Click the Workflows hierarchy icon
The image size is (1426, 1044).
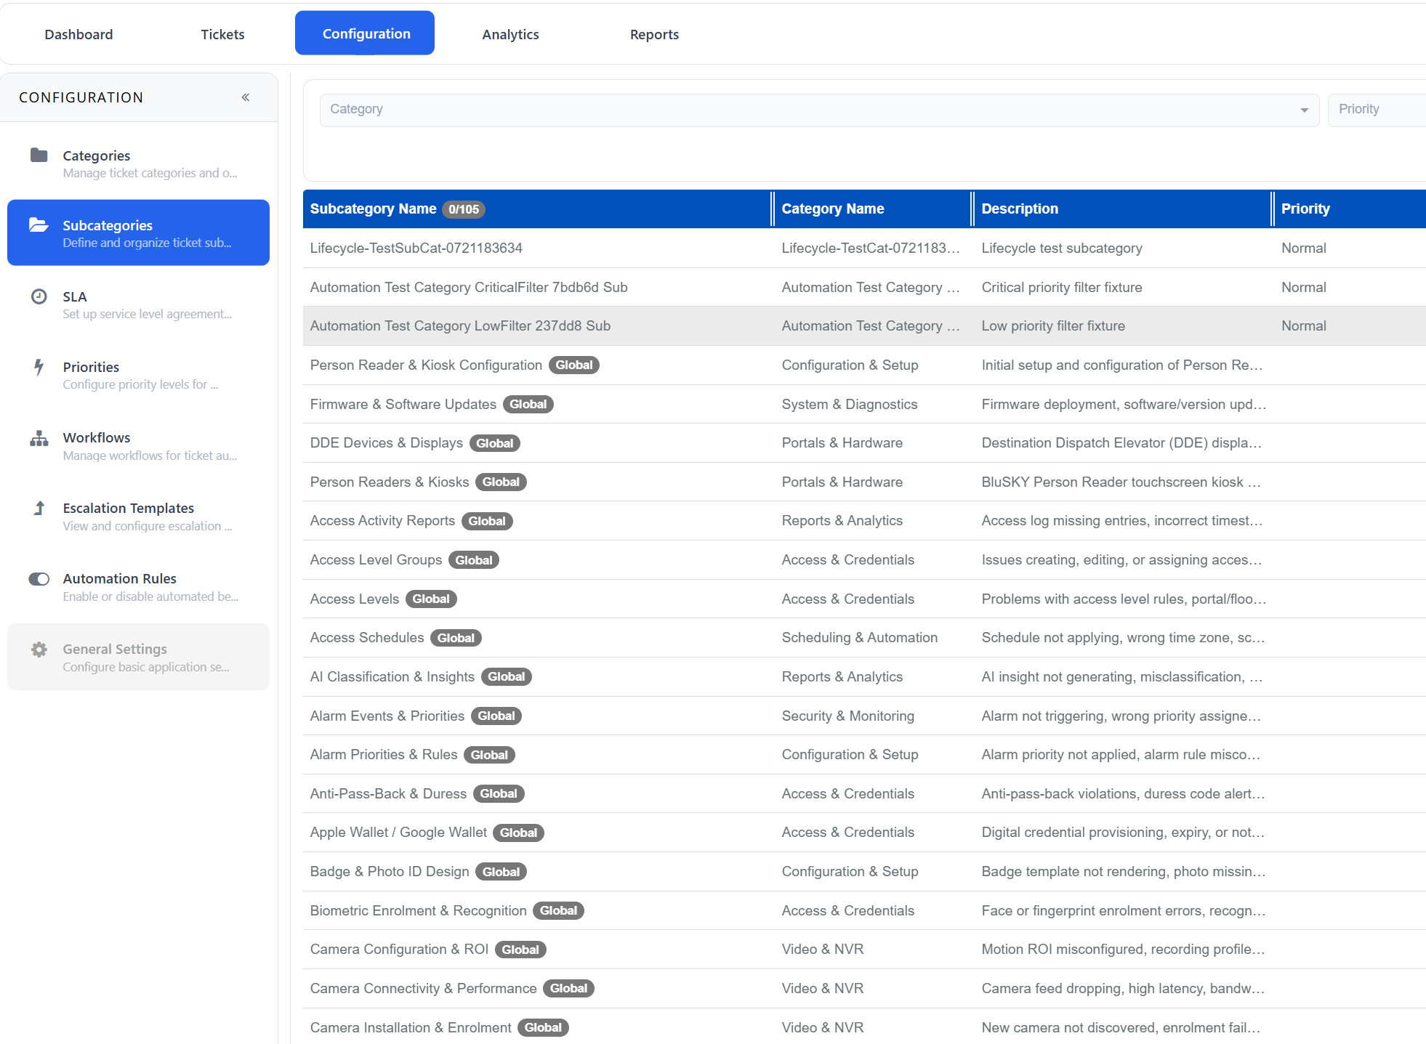point(39,438)
